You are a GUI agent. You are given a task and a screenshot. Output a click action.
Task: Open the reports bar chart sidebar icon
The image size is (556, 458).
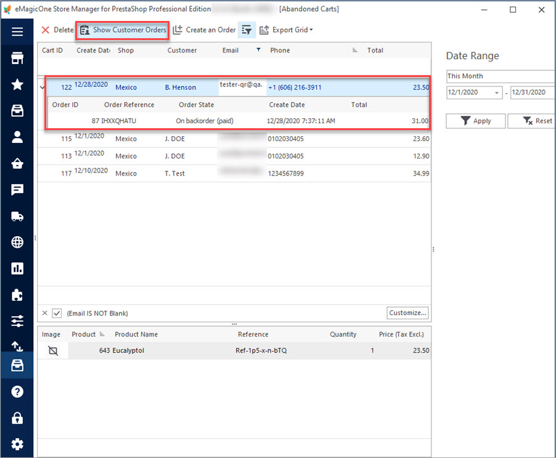click(x=17, y=269)
